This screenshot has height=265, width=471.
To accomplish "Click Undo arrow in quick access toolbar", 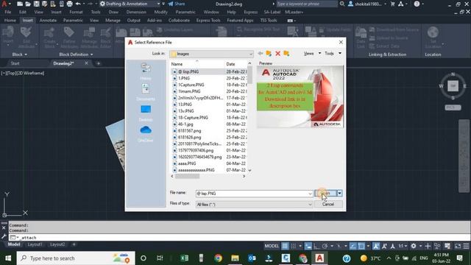I will (x=79, y=4).
